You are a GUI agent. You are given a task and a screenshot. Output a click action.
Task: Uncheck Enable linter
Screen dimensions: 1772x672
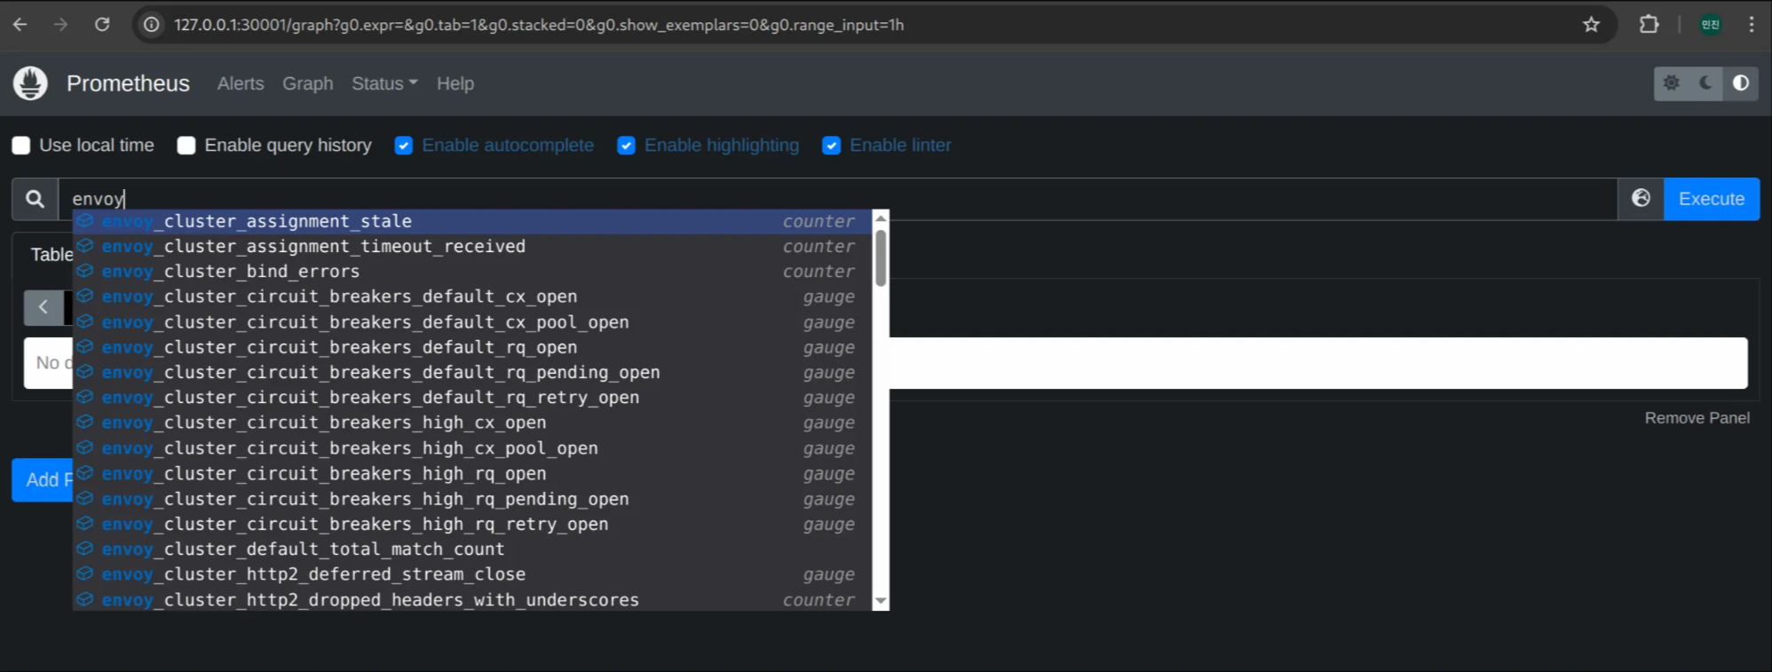point(832,146)
